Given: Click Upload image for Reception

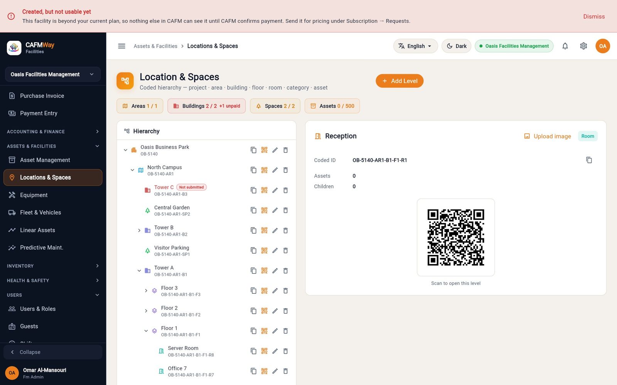Looking at the screenshot, I should coord(548,136).
